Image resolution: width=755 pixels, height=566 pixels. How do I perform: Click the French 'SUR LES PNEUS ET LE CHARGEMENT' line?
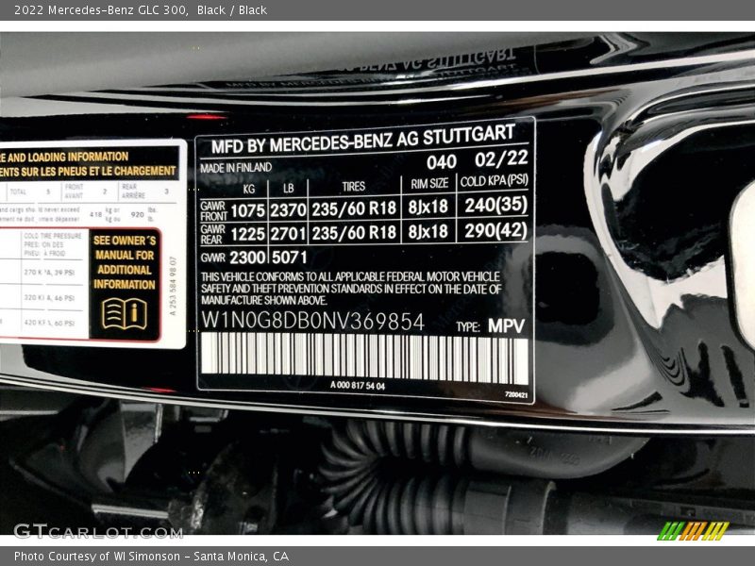pos(97,171)
